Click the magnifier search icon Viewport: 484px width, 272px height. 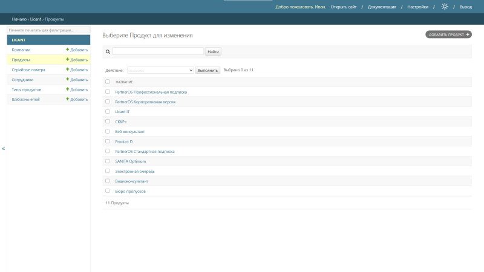[108, 52]
